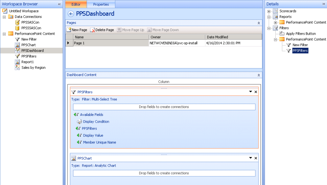
Task: Select the highlighted PPSFilters in Details pane
Action: coord(300,51)
